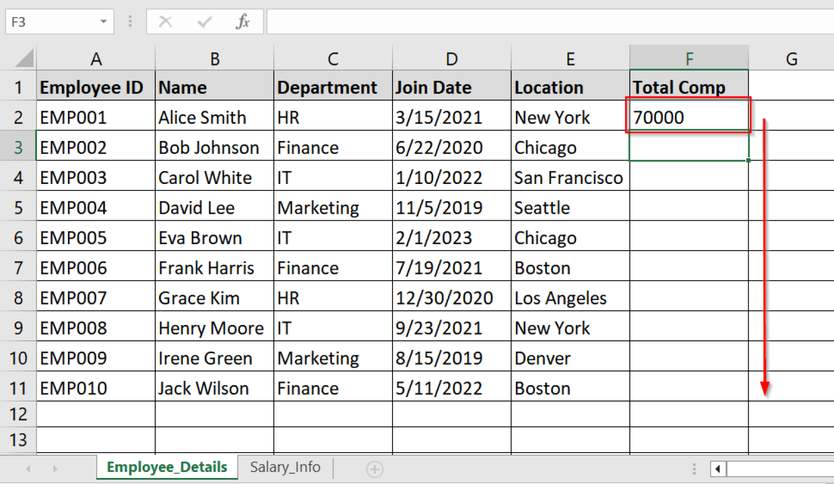The height and width of the screenshot is (484, 834).
Task: Select the Employee_Details sheet tab
Action: (x=167, y=467)
